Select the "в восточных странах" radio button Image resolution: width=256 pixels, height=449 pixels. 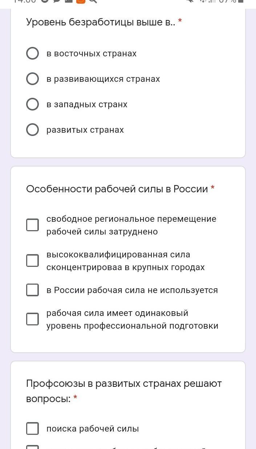point(33,53)
